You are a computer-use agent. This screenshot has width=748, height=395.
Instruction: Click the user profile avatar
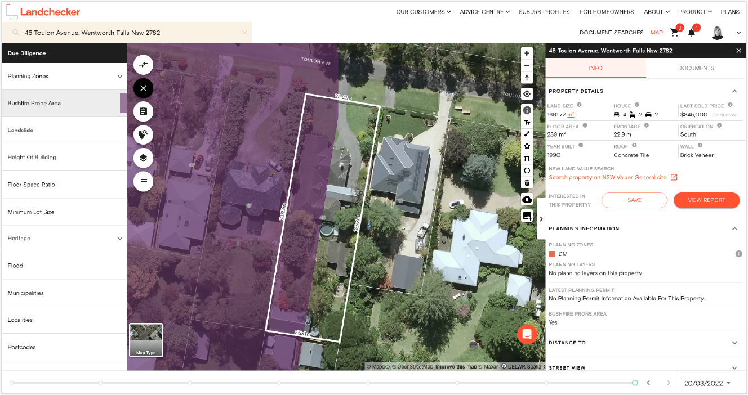pos(718,33)
